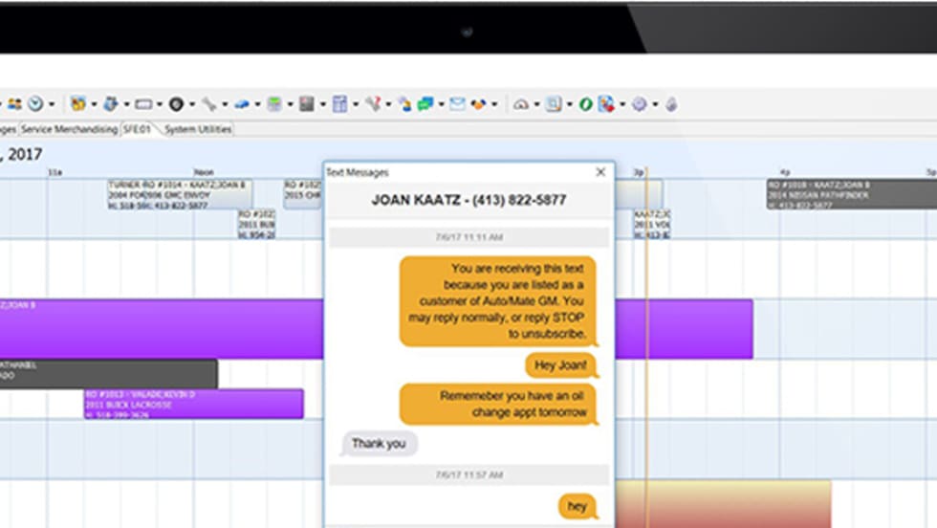Click the speedometer gauge icon
Viewport: 937px width, 528px height.
click(x=521, y=104)
